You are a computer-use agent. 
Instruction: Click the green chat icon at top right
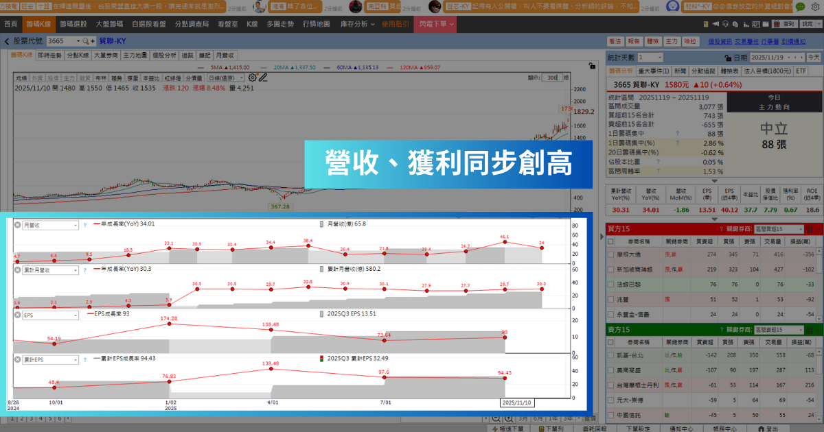click(x=800, y=8)
